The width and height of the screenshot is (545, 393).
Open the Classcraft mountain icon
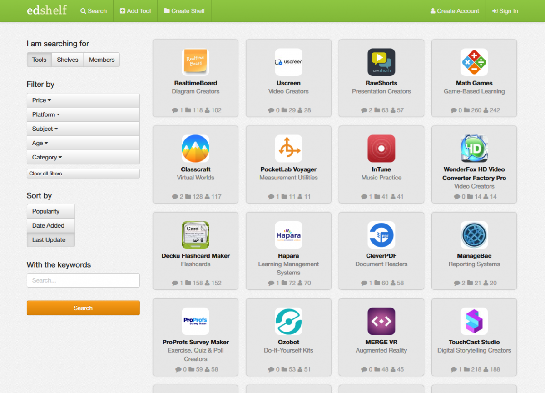pos(195,149)
